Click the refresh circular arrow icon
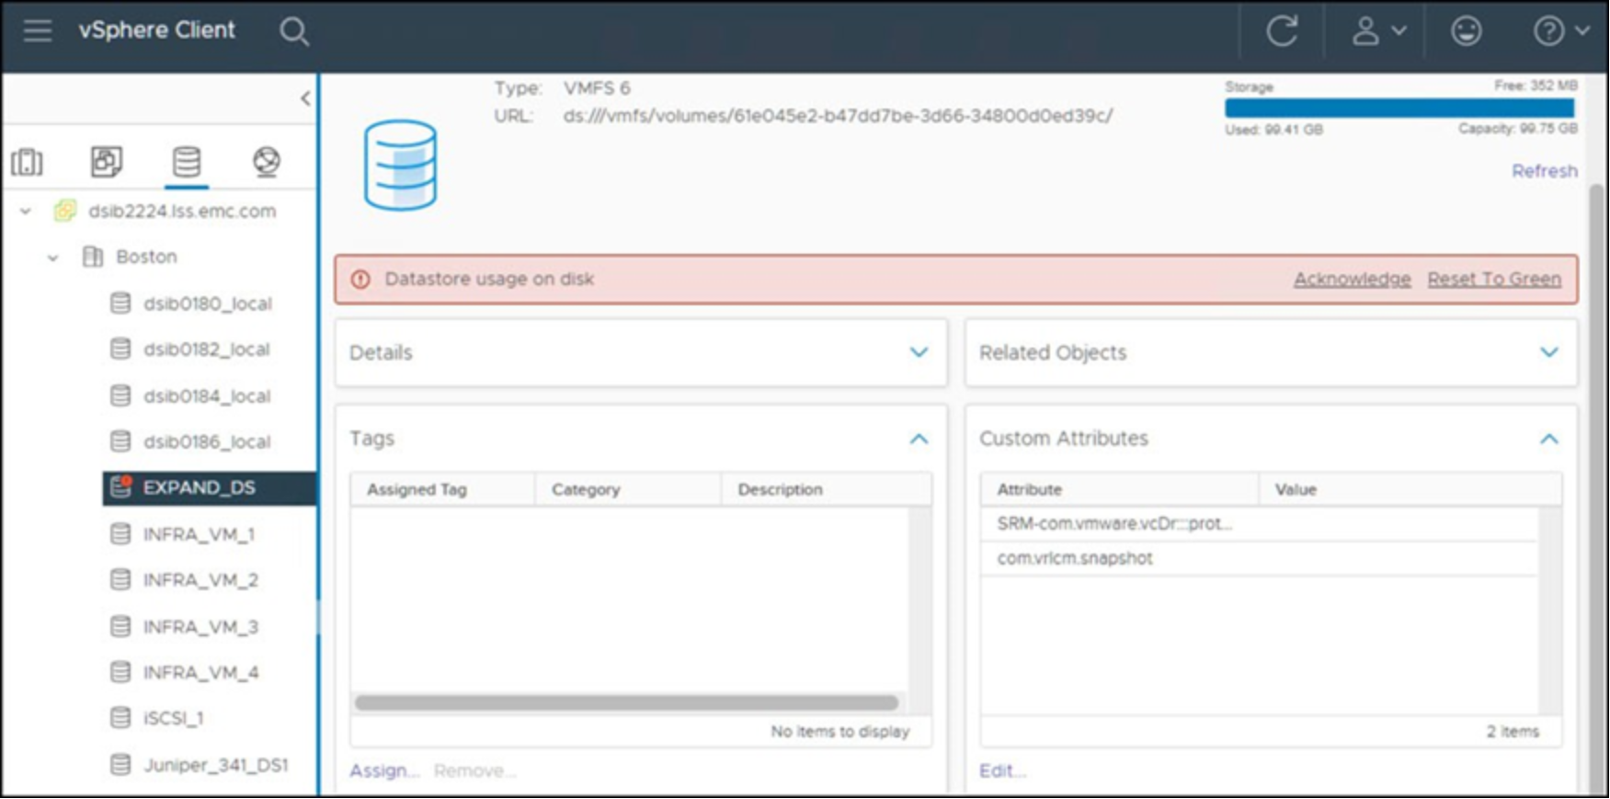Viewport: 1610px width, 799px height. pos(1282,31)
